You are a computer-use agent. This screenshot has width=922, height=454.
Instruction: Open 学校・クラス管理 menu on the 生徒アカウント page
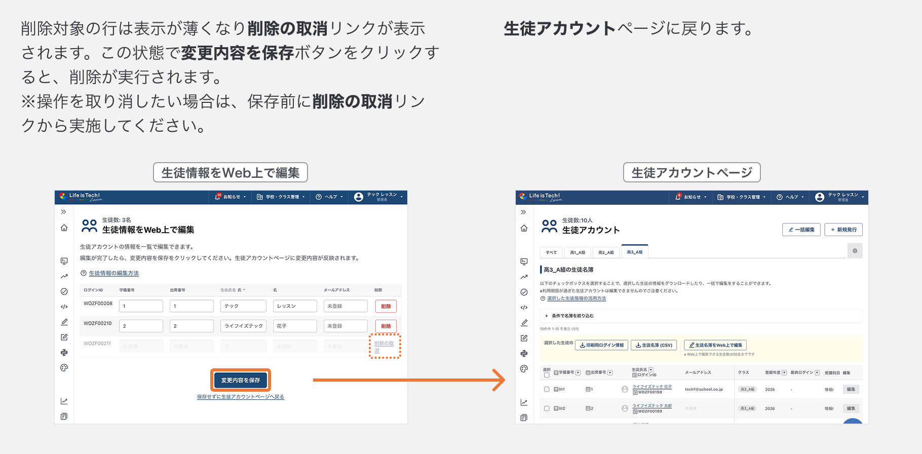tap(741, 197)
